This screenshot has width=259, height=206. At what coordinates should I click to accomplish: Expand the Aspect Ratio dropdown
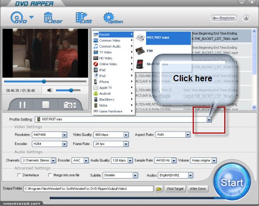click(x=188, y=135)
